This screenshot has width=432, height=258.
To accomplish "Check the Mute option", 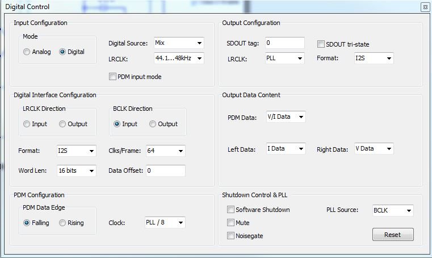I will (230, 223).
